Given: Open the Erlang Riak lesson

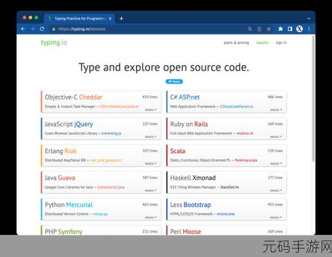Looking at the screenshot, I should click(60, 151).
